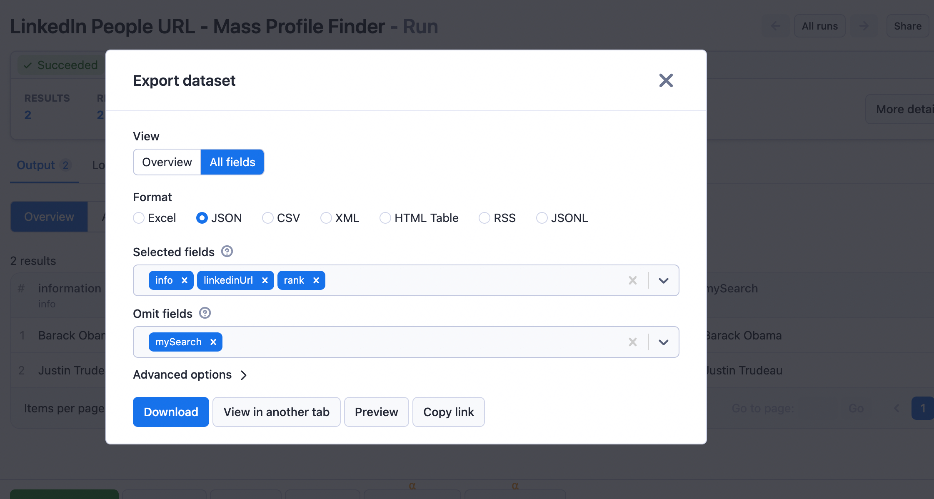Remove the info field tag
Screen dimensions: 934x499
(x=184, y=280)
